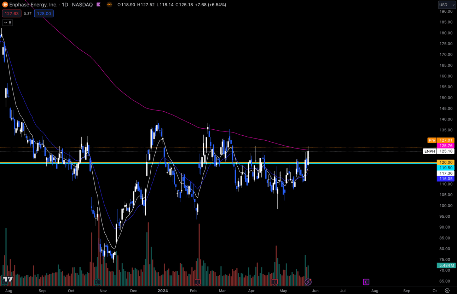Click the magenta 125.76 moving average label
Viewport: 457px width, 294px height.
click(446, 146)
